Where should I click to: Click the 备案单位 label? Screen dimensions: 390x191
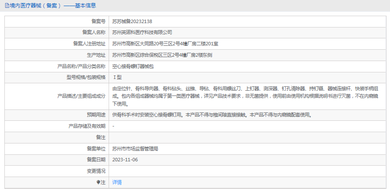(x=96, y=149)
